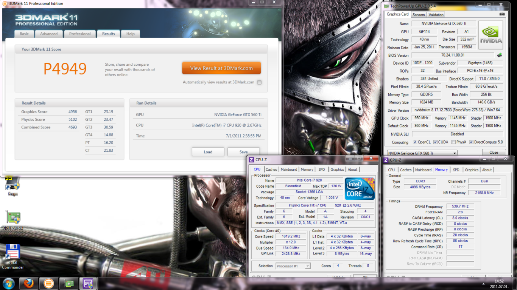Open the Professional tab in 3DMark
This screenshot has width=517, height=290.
(x=80, y=34)
